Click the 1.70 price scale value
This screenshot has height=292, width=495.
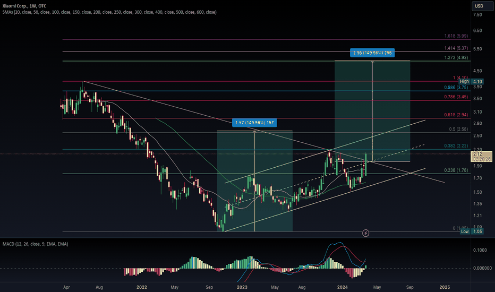coord(477,178)
